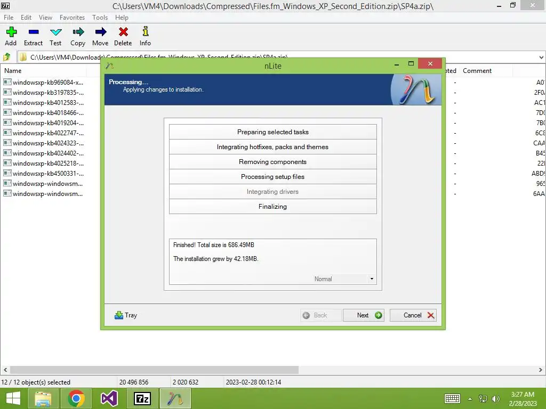Open the Windows Start button
This screenshot has width=546, height=409.
pos(13,398)
